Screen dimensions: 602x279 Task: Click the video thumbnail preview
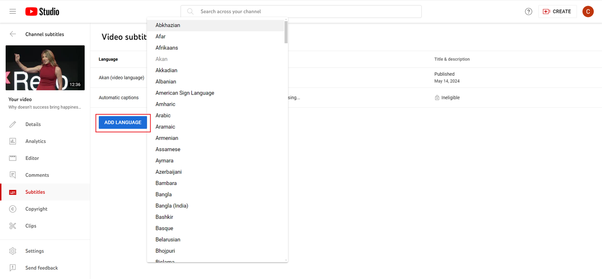45,68
